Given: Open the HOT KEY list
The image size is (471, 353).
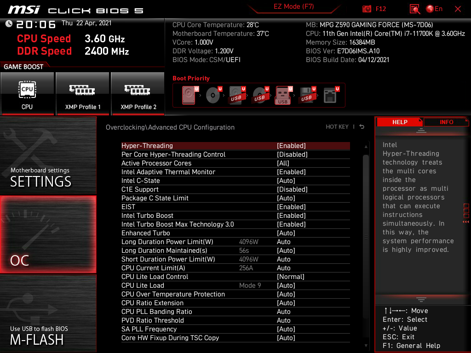Looking at the screenshot, I should [337, 127].
